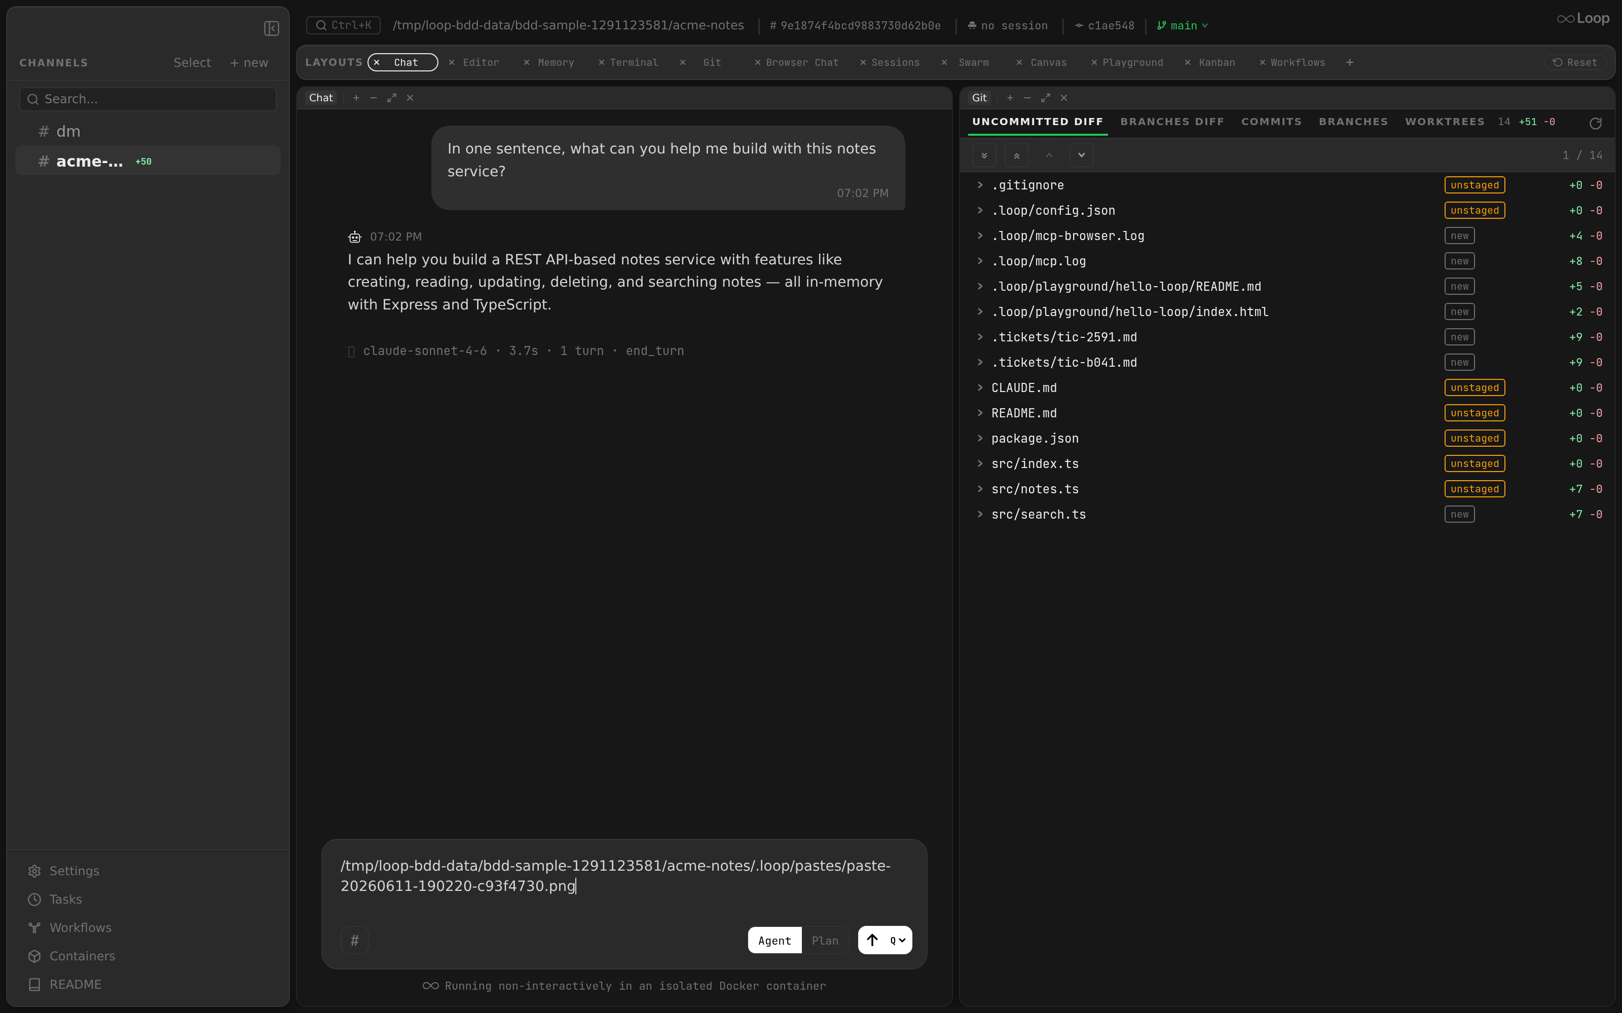Select Agent mode in message composer

(774, 941)
